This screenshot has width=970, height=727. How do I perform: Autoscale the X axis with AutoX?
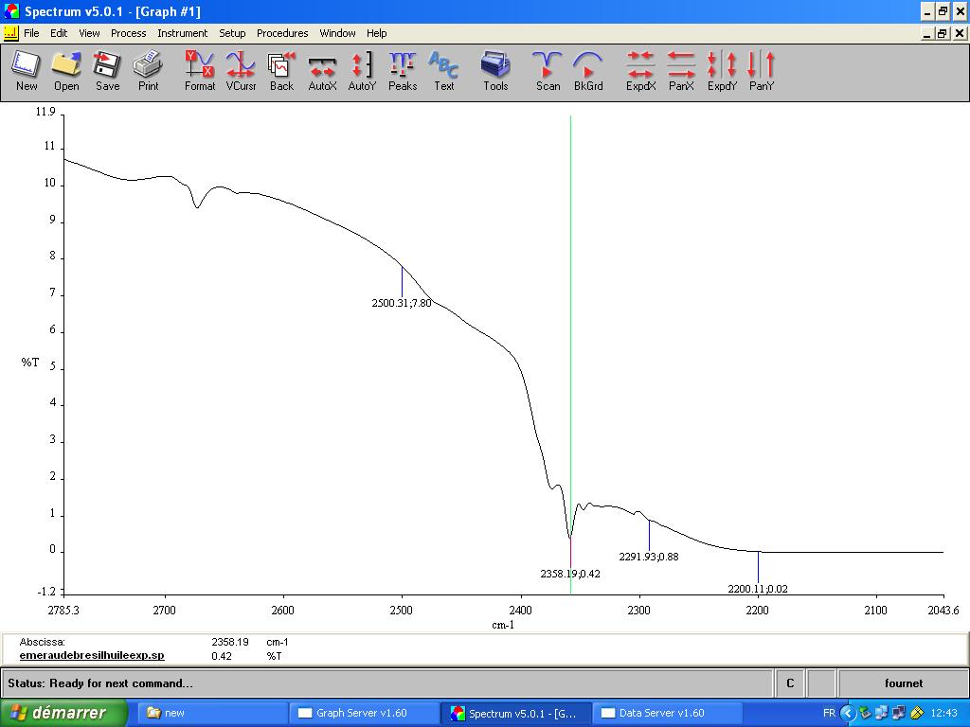coord(322,71)
